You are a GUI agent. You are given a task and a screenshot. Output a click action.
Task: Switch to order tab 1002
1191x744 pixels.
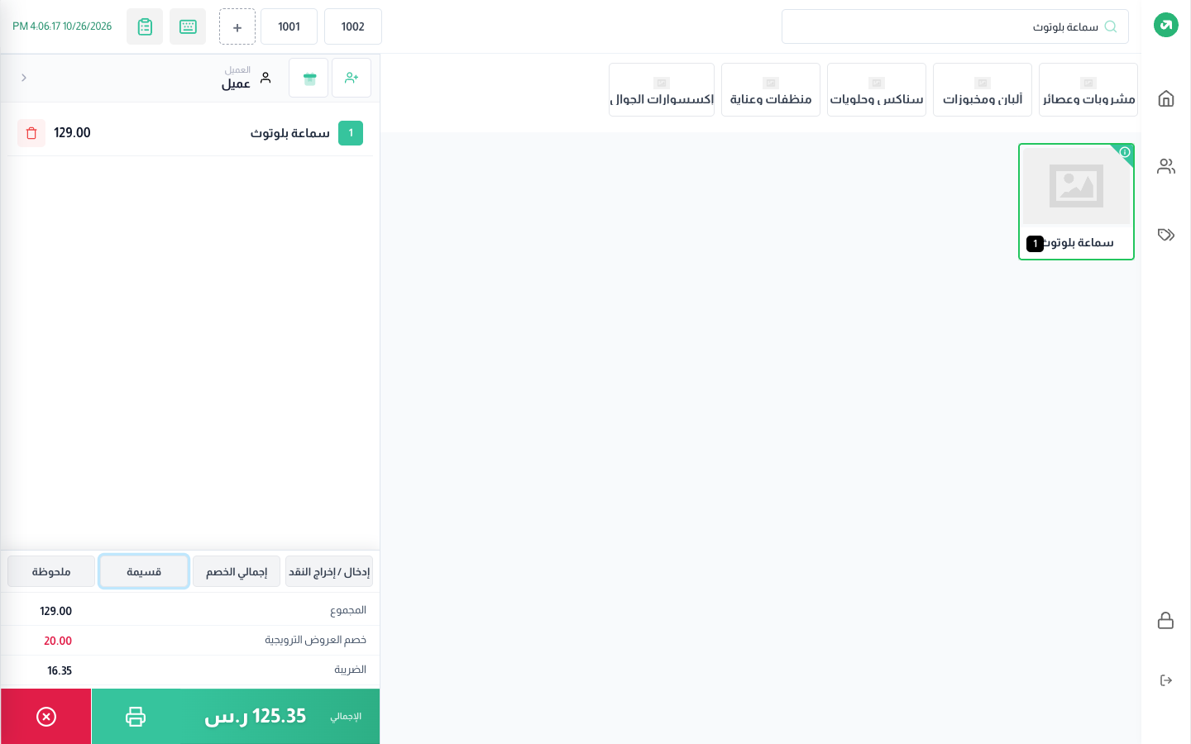(x=353, y=26)
